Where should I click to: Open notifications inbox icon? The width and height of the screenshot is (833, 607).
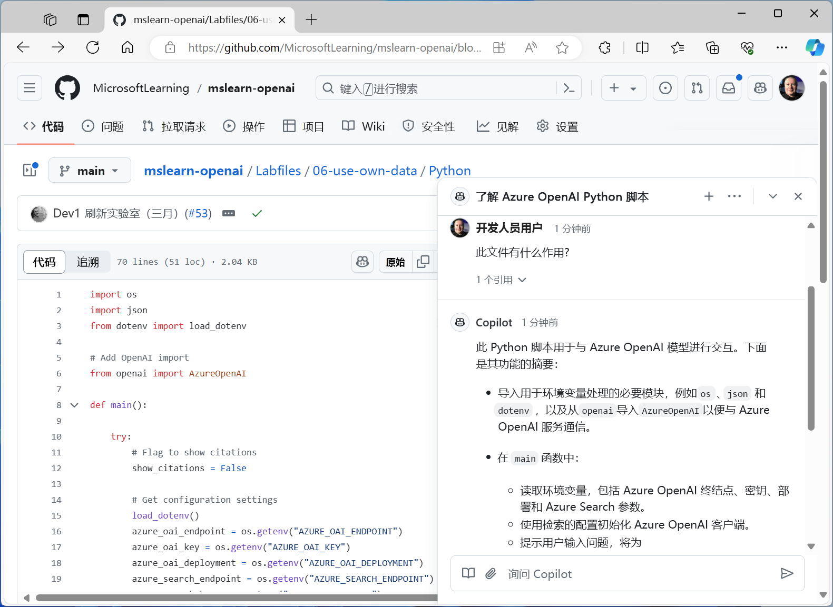[729, 88]
